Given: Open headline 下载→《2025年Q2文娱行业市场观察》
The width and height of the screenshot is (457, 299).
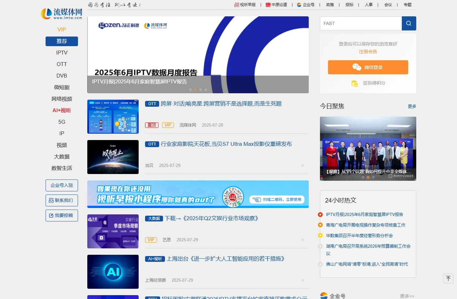Looking at the screenshot, I should coord(211,219).
